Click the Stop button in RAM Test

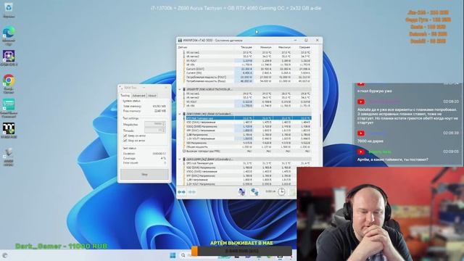point(144,175)
